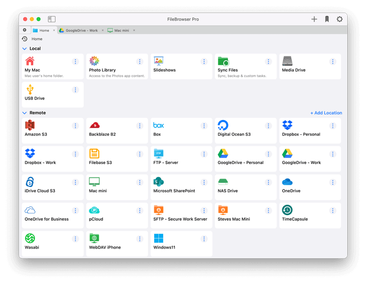Open the Amazon S3 icon
This screenshot has width=366, height=283.
[30, 125]
